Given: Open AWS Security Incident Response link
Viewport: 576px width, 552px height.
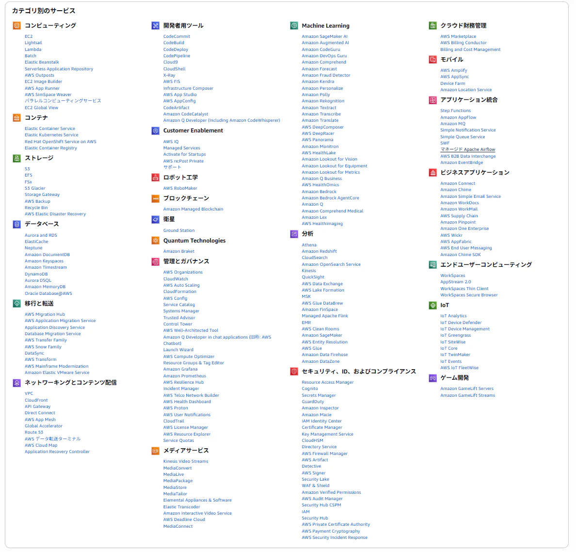Looking at the screenshot, I should (x=334, y=537).
